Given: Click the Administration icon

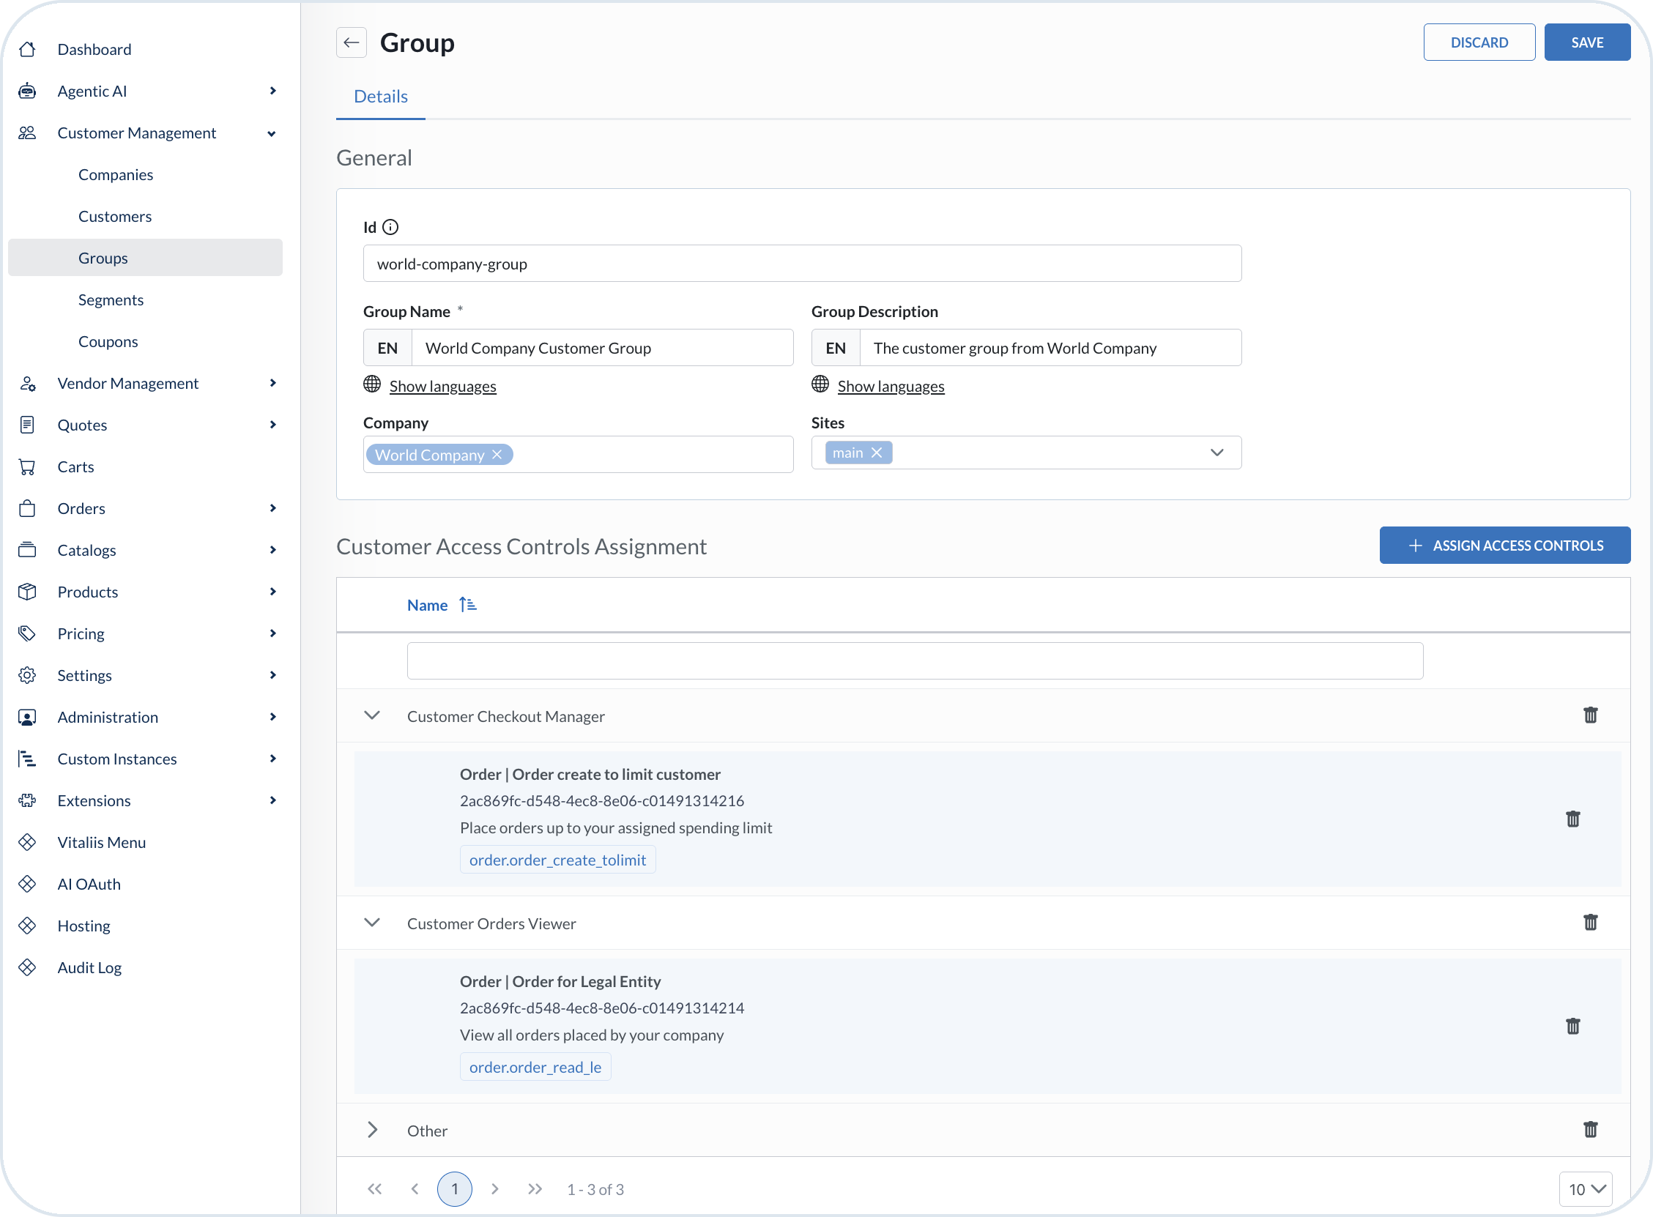Looking at the screenshot, I should [x=27, y=718].
